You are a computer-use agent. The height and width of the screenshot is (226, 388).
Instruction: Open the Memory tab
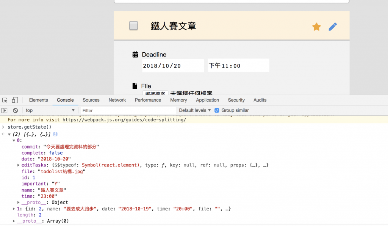[178, 100]
